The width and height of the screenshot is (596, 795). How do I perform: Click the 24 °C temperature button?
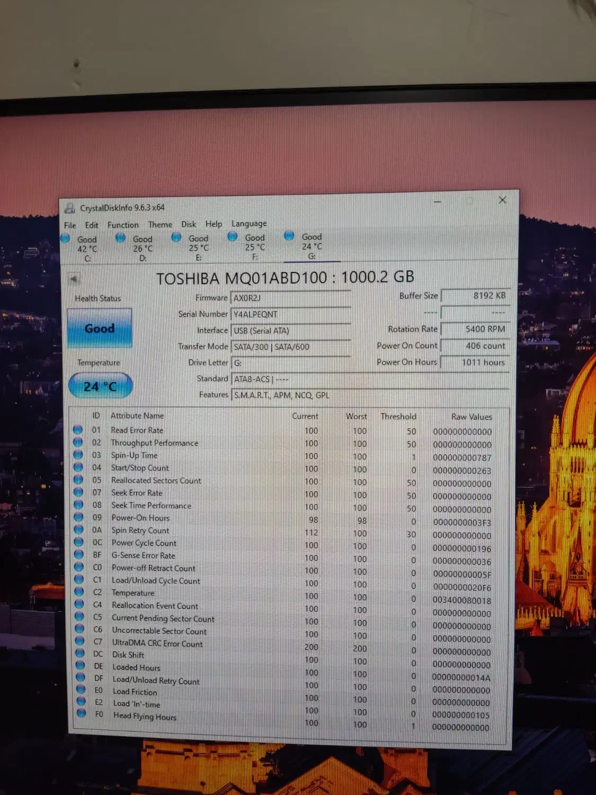[x=100, y=386]
